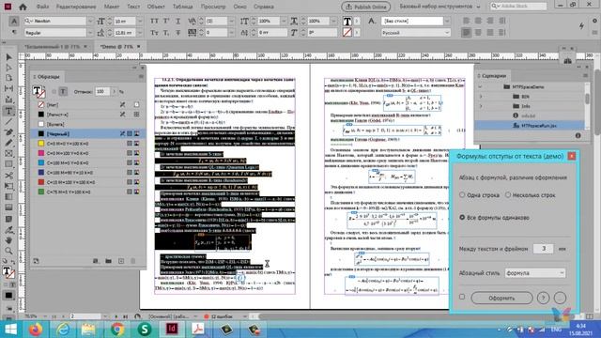Tick the checkbox beside the Оформить button
This screenshot has height=338, width=601.
462,297
